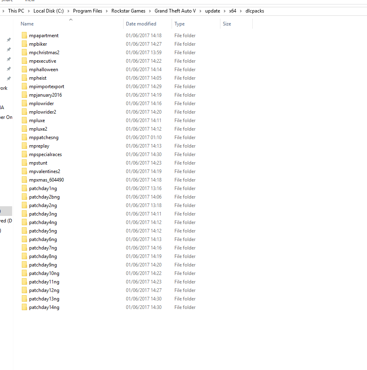
Task: Click the 01/06/2017 13:59 date of mpchristmas2
Action: 144,53
